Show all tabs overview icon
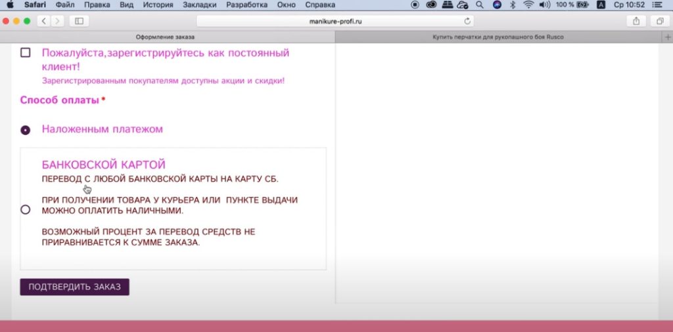Viewport: 673px width, 332px height. [x=659, y=21]
